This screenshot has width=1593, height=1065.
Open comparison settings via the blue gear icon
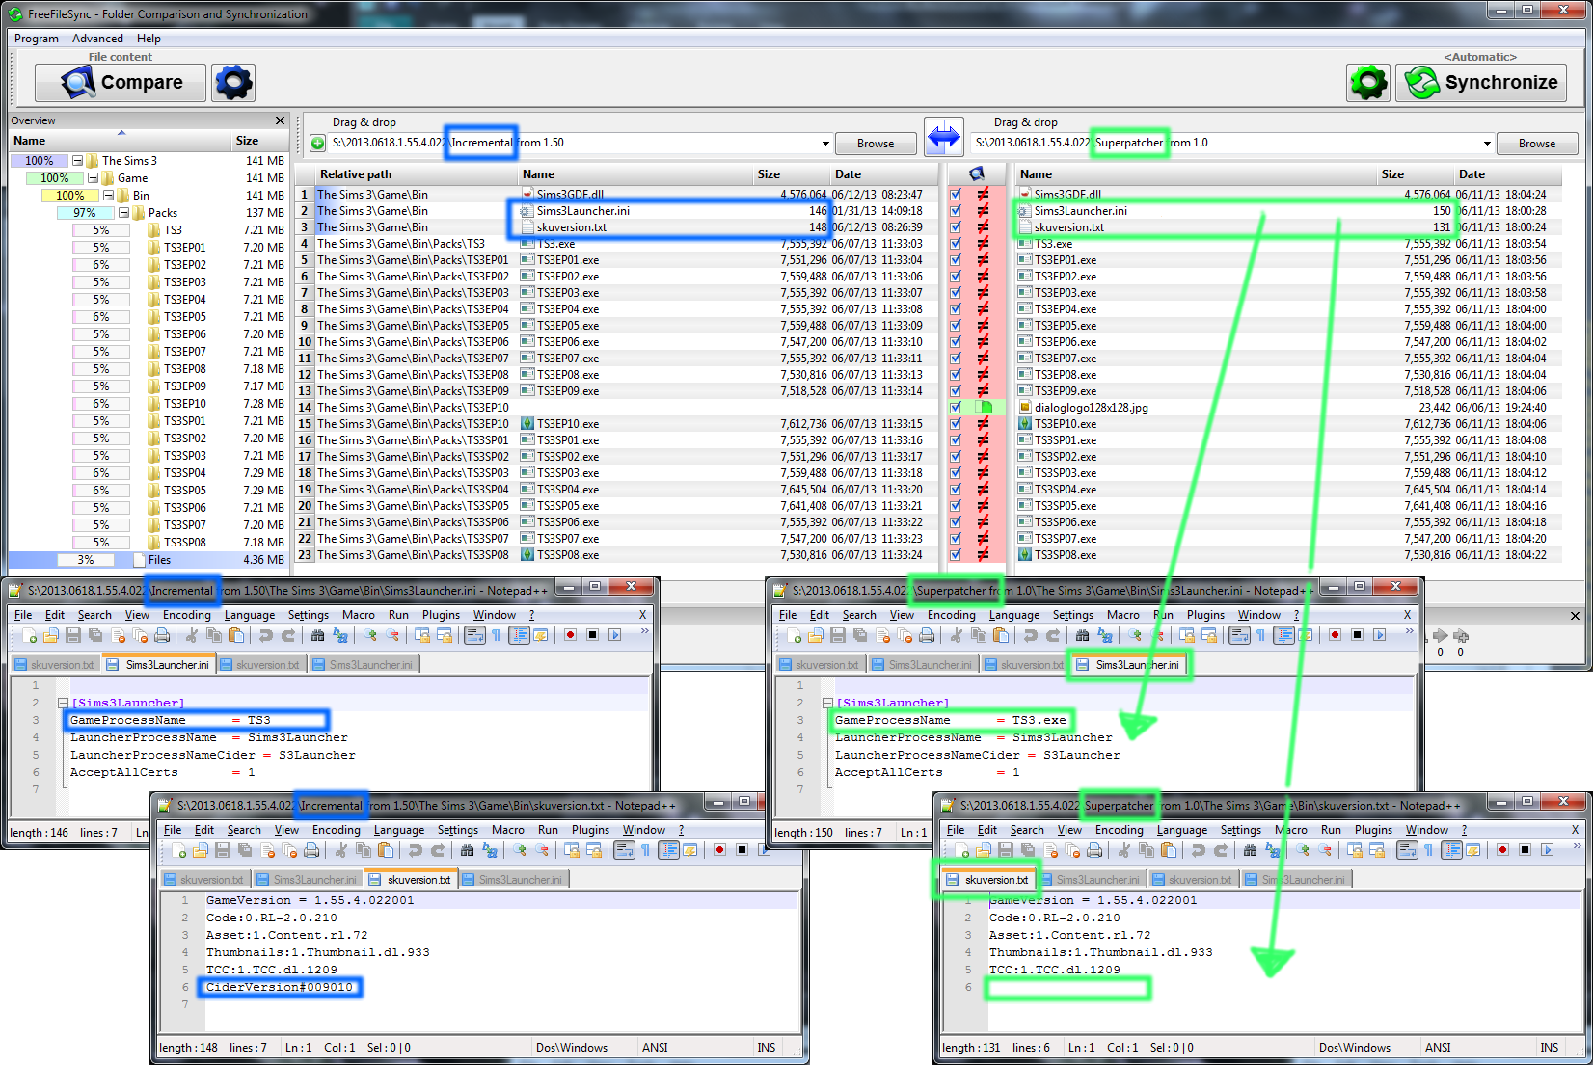tap(232, 83)
